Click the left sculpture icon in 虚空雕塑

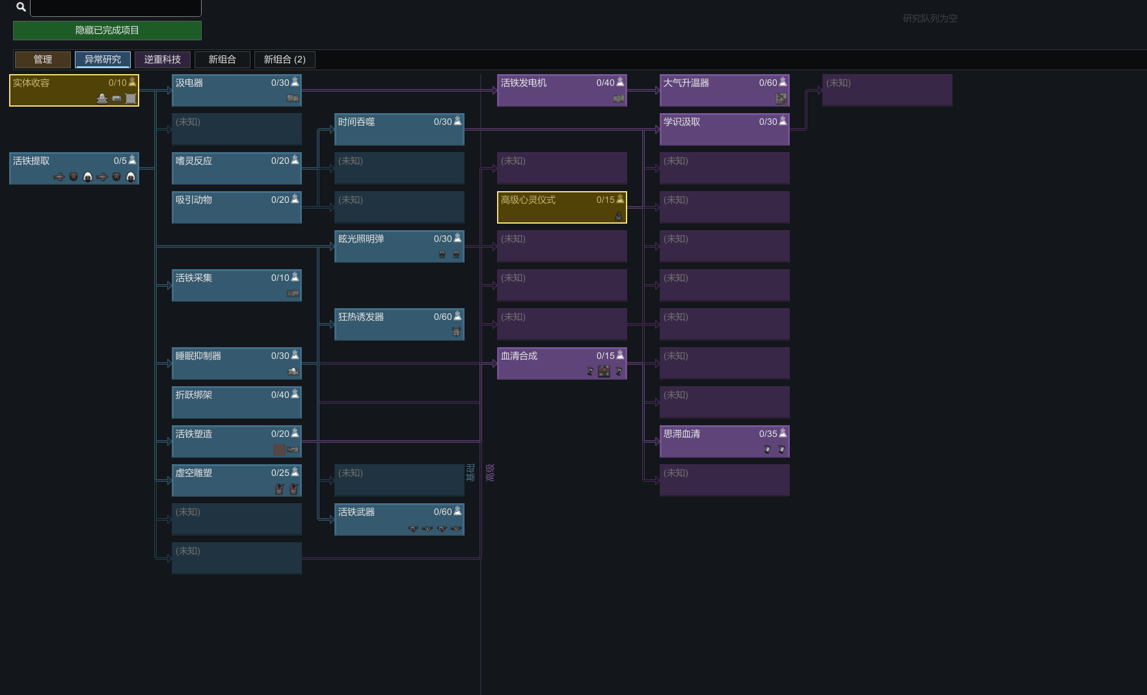(x=279, y=489)
